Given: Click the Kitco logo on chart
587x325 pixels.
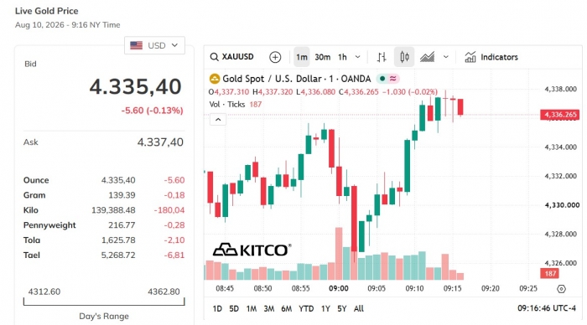Looking at the screenshot, I should (x=252, y=250).
